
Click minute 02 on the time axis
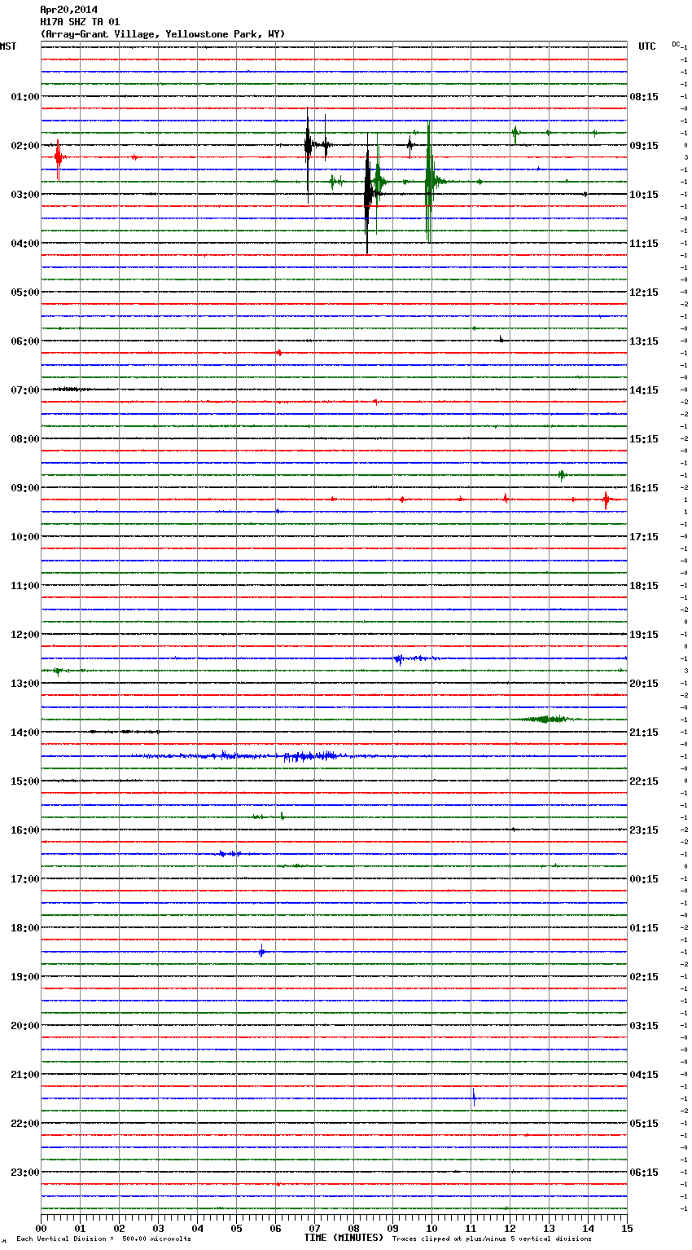(x=119, y=1228)
